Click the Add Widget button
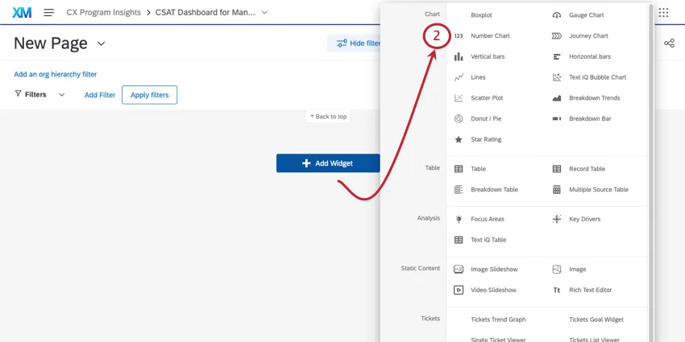 (327, 163)
